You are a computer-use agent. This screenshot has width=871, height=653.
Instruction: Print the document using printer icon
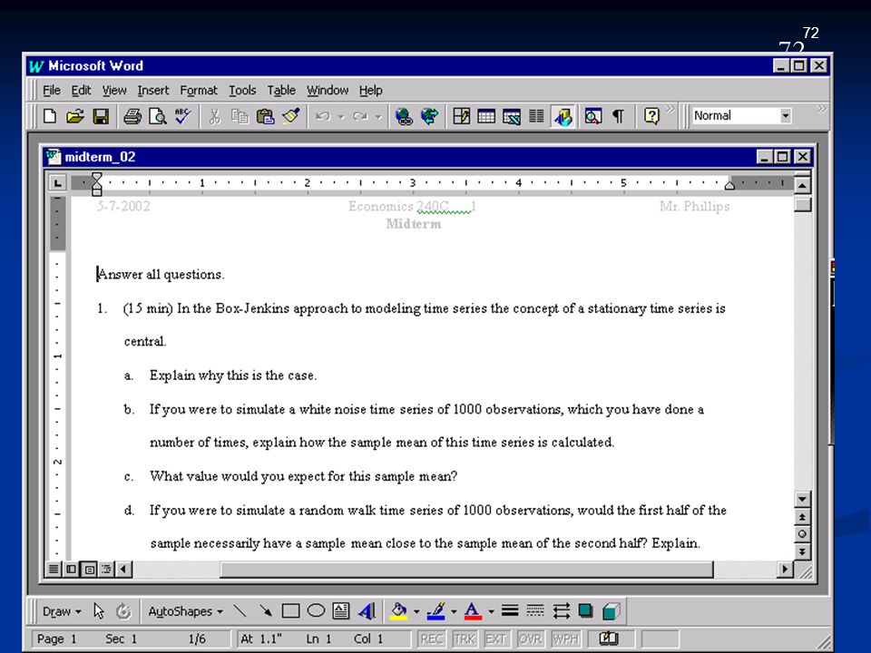click(132, 116)
